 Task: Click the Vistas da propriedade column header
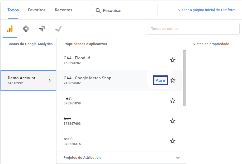coord(211,44)
